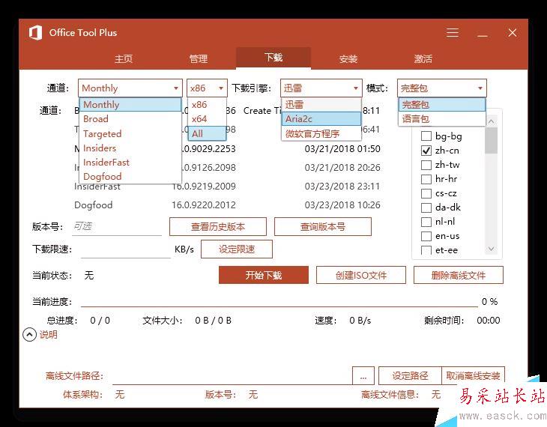Screen dimensions: 547x427
Task: Click the 取消离线安装 button
Action: pyautogui.click(x=473, y=375)
